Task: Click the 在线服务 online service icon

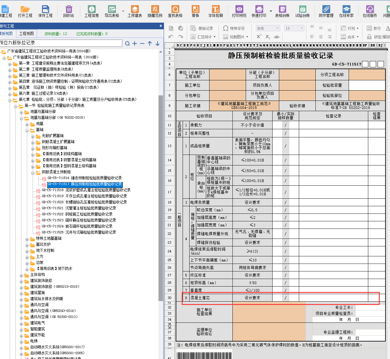Action: coord(370,11)
